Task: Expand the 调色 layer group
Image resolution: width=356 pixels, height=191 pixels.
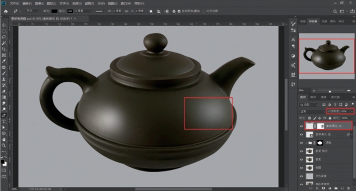Action: tap(307, 143)
